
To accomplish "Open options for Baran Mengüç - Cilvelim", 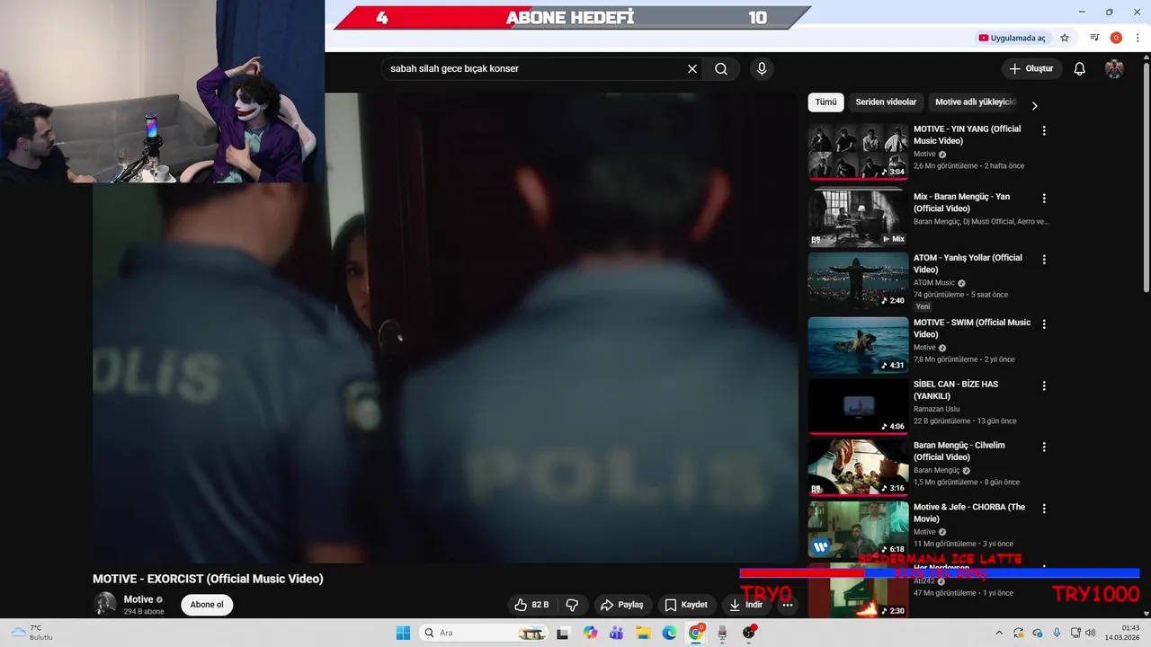I will 1044,447.
